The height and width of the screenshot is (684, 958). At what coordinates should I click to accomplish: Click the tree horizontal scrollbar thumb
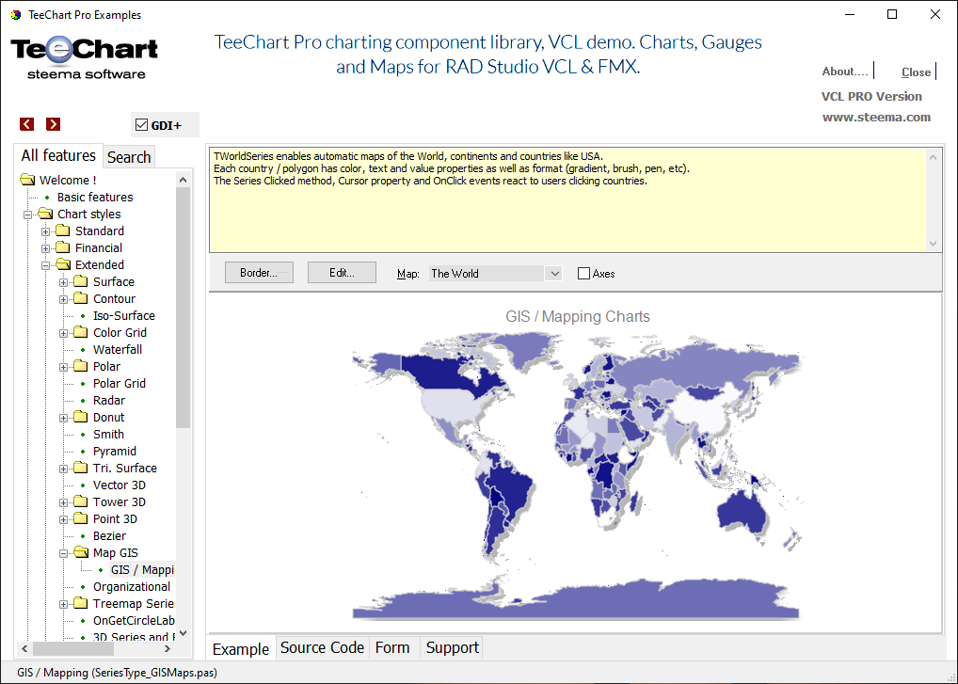click(x=73, y=648)
